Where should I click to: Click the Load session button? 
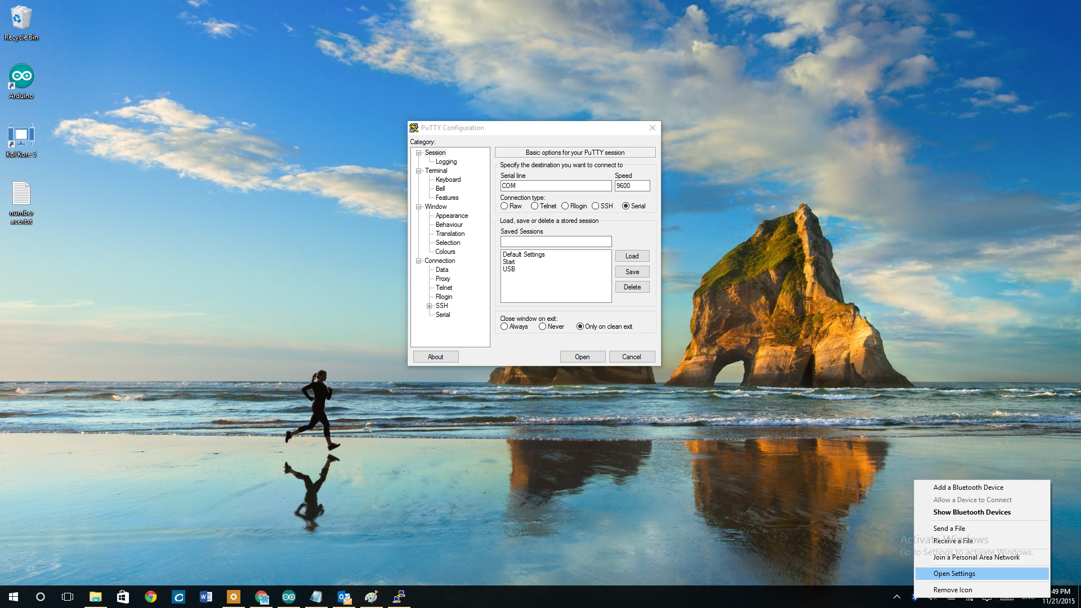click(x=632, y=256)
